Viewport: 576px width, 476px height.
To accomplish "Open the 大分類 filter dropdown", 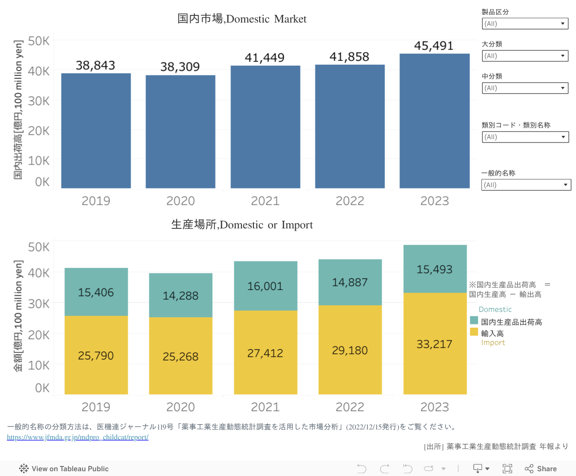I will [525, 56].
